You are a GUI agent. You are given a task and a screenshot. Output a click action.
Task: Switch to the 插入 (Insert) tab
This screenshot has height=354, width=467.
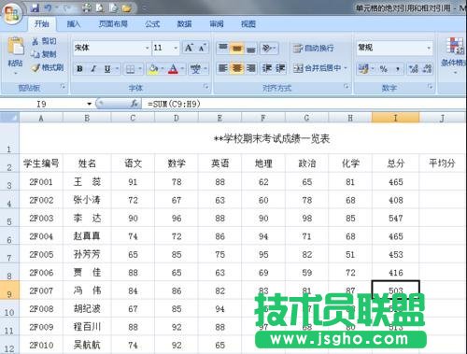tap(74, 23)
